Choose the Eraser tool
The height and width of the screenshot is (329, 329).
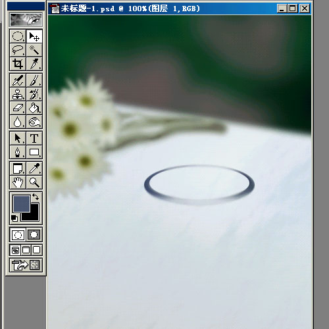click(18, 108)
